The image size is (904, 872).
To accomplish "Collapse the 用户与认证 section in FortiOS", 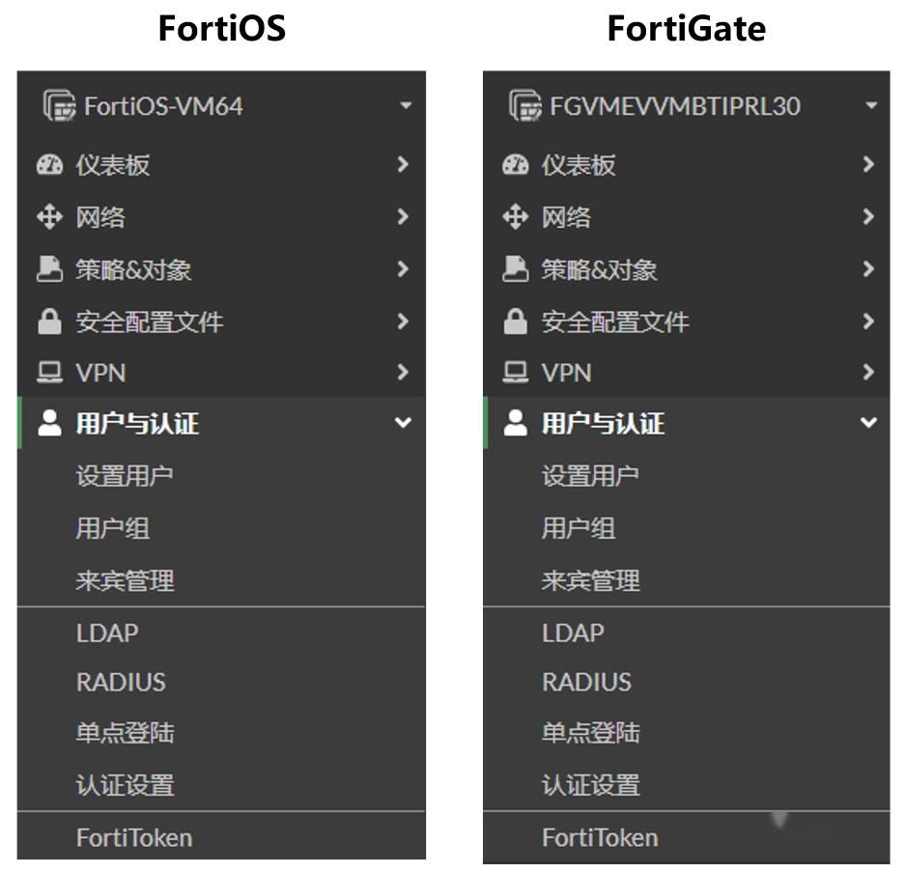I will click(x=405, y=422).
